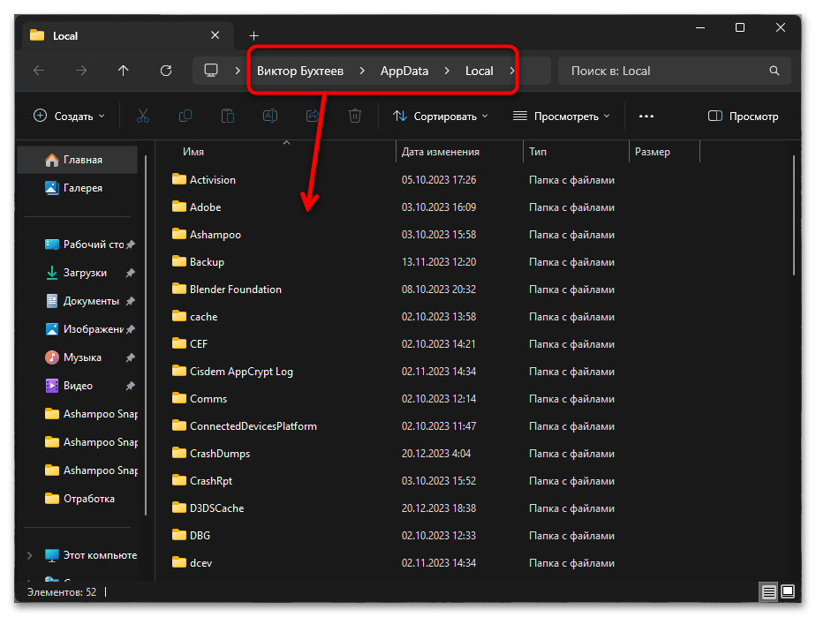
Task: Click AppData breadcrumb
Action: (x=404, y=71)
